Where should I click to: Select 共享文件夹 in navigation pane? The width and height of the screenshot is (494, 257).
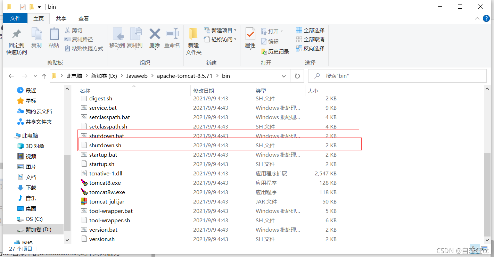coord(34,122)
